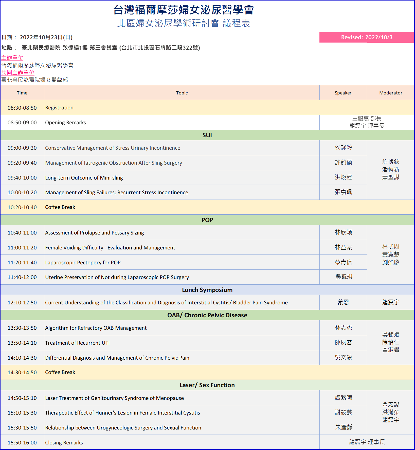Viewport: 415px width, 450px height.
Task: Click the Closing Remarks topic cell
Action: pos(64,443)
